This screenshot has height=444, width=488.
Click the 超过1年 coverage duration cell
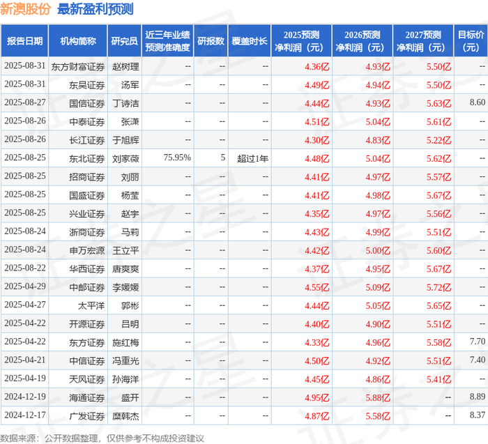tap(252, 159)
